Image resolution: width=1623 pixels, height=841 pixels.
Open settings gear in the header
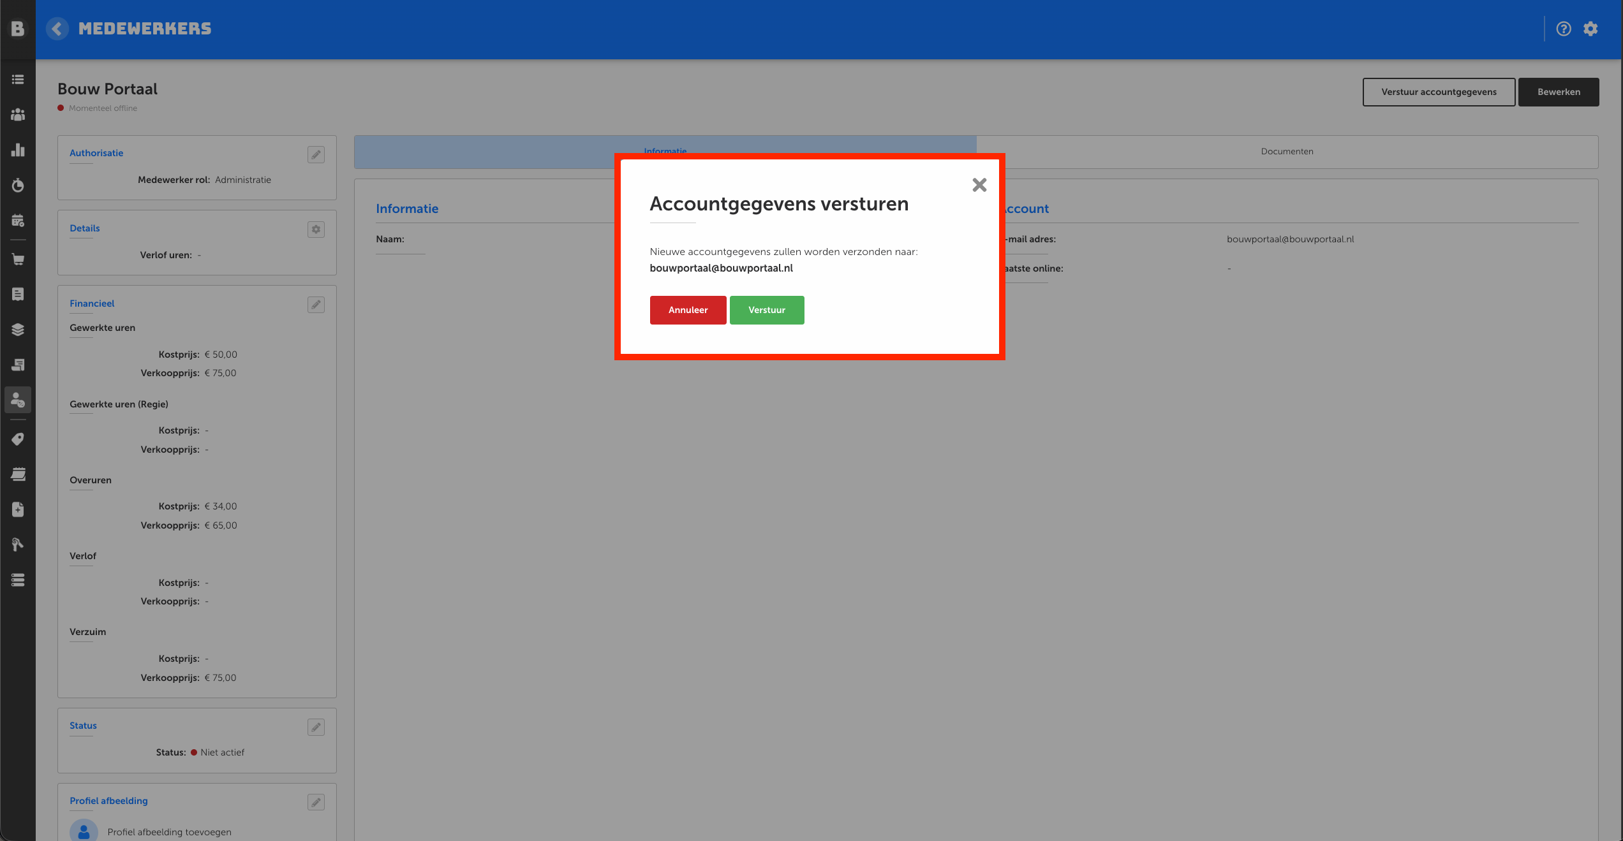pos(1591,29)
